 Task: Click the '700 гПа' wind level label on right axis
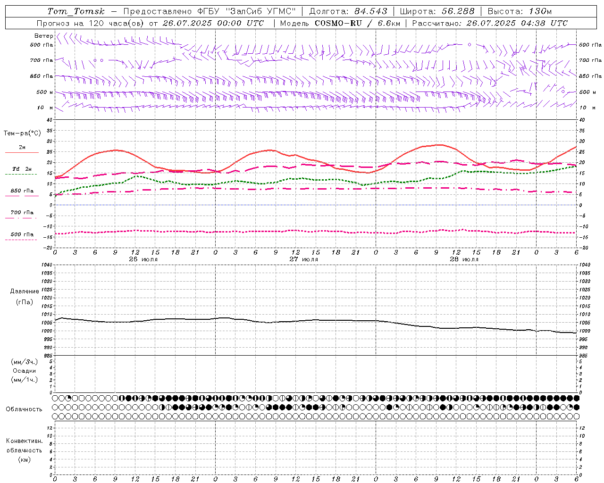click(590, 60)
